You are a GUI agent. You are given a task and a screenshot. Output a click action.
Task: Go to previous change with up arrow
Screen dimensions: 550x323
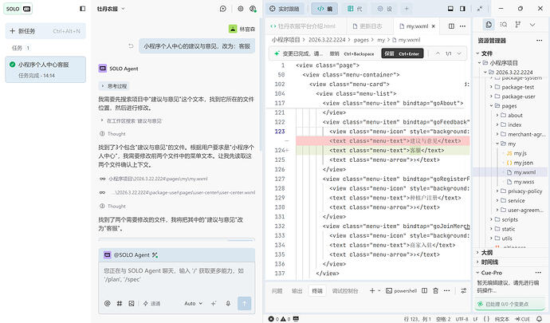coord(438,53)
